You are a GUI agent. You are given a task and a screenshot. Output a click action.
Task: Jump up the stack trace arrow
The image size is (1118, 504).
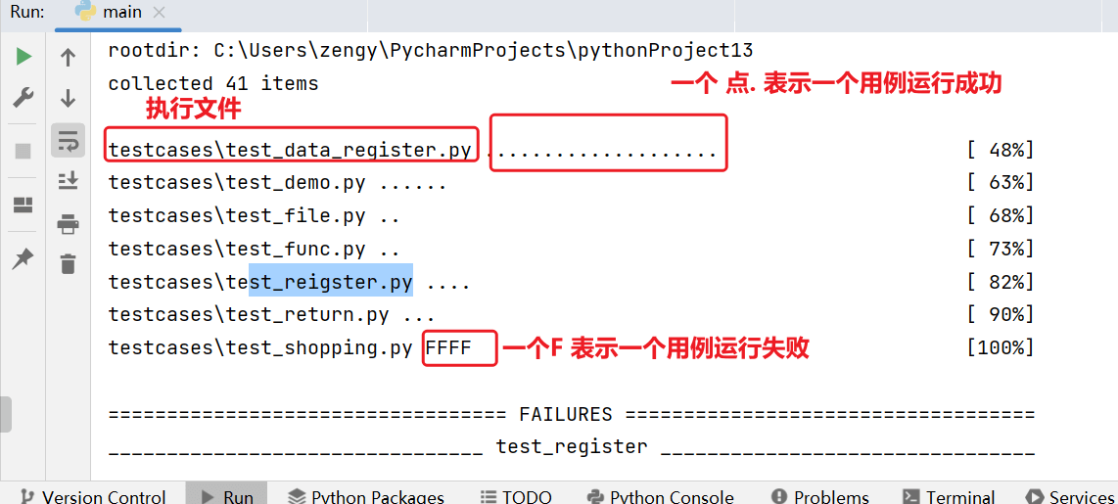coord(68,57)
